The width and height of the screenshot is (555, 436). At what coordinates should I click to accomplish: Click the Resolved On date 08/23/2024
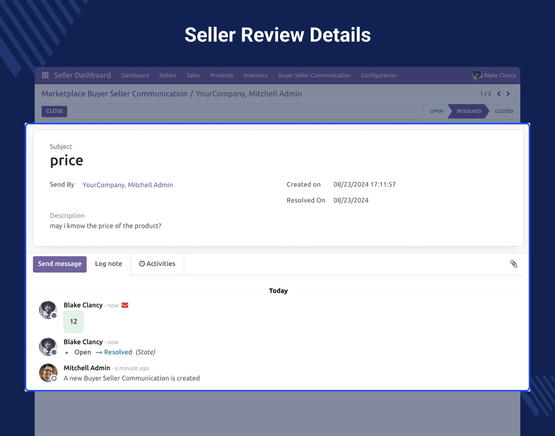pyautogui.click(x=351, y=200)
